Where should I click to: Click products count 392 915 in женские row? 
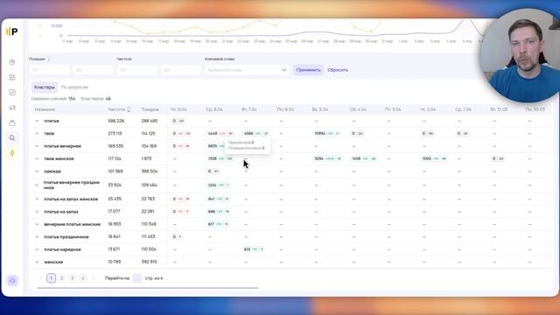pos(150,262)
